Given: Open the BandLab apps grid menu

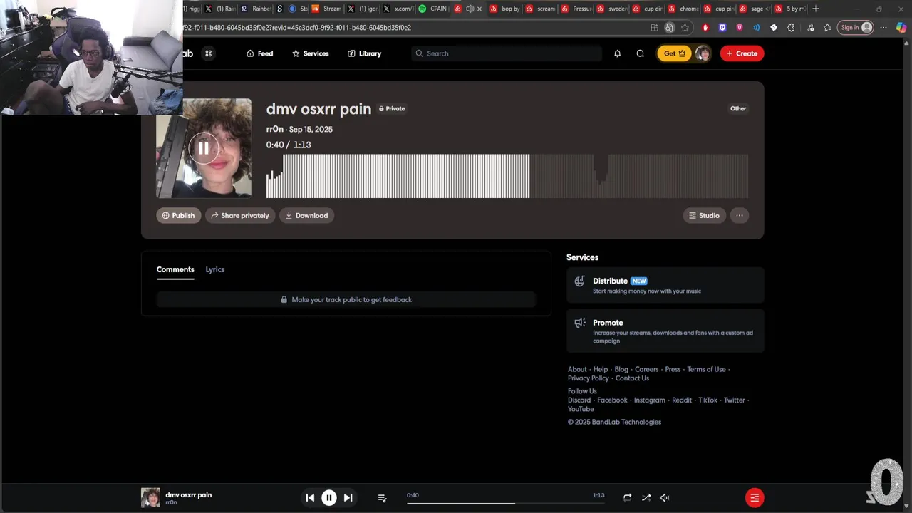Looking at the screenshot, I should point(208,53).
